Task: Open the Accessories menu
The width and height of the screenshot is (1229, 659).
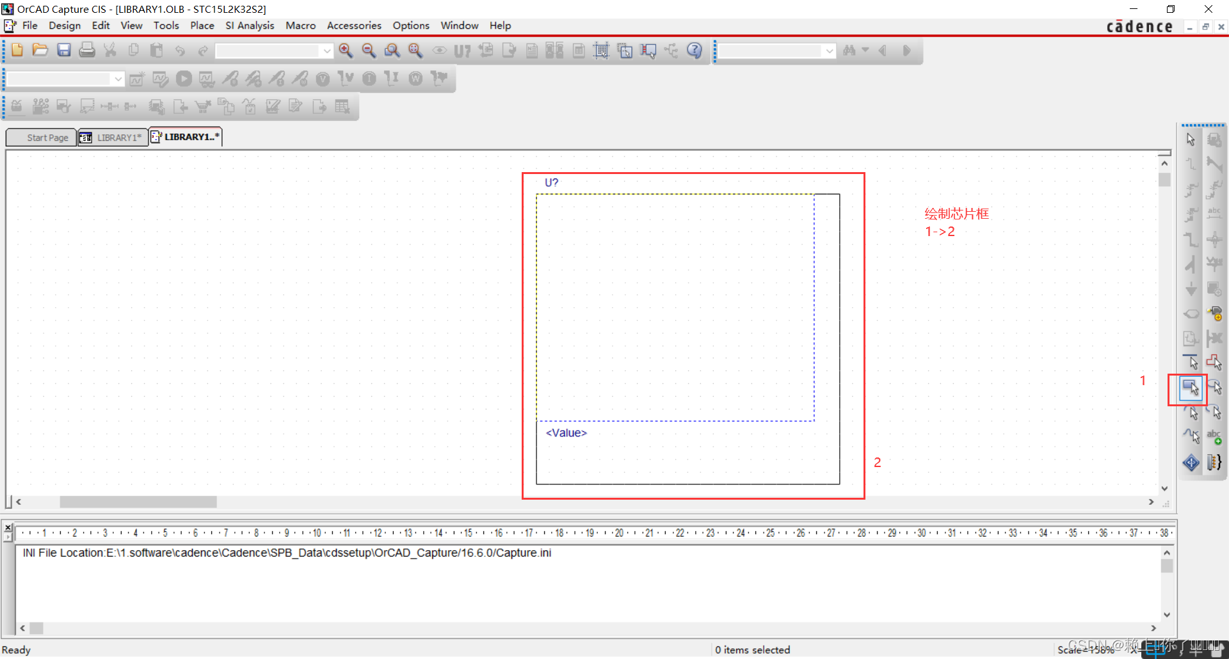Action: pos(354,26)
